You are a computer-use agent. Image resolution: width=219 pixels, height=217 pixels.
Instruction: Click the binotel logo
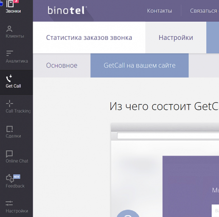coord(67,10)
